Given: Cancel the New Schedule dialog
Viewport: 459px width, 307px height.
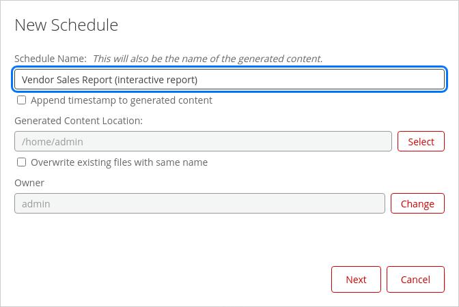Looking at the screenshot, I should [x=415, y=279].
